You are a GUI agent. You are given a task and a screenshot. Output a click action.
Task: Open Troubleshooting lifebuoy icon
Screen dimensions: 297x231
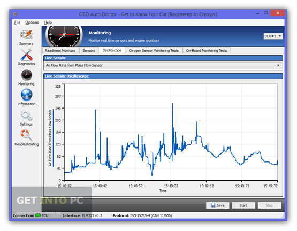(x=27, y=135)
